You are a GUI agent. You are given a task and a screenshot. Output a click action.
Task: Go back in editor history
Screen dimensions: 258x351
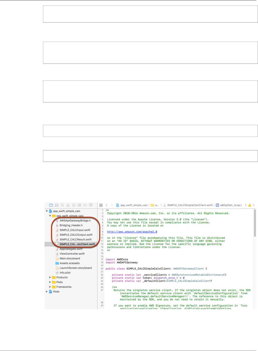pyautogui.click(x=106, y=205)
